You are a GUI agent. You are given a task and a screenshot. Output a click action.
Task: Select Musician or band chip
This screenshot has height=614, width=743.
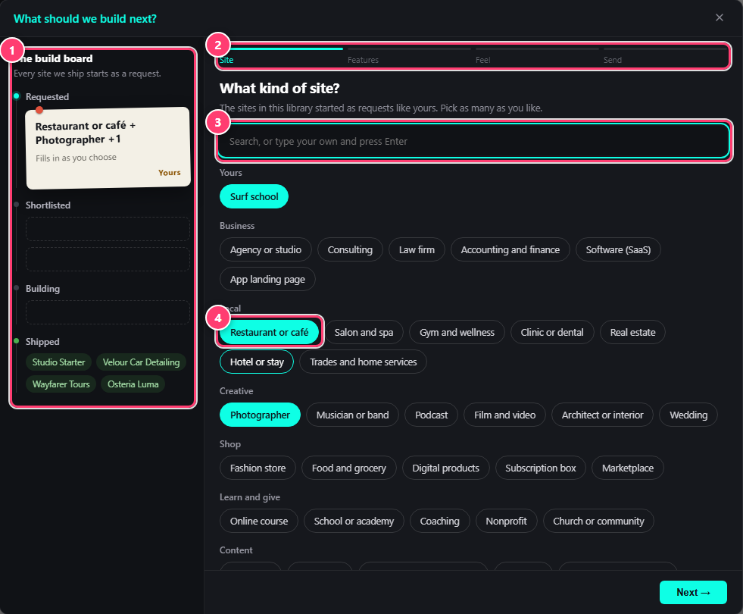tap(352, 415)
